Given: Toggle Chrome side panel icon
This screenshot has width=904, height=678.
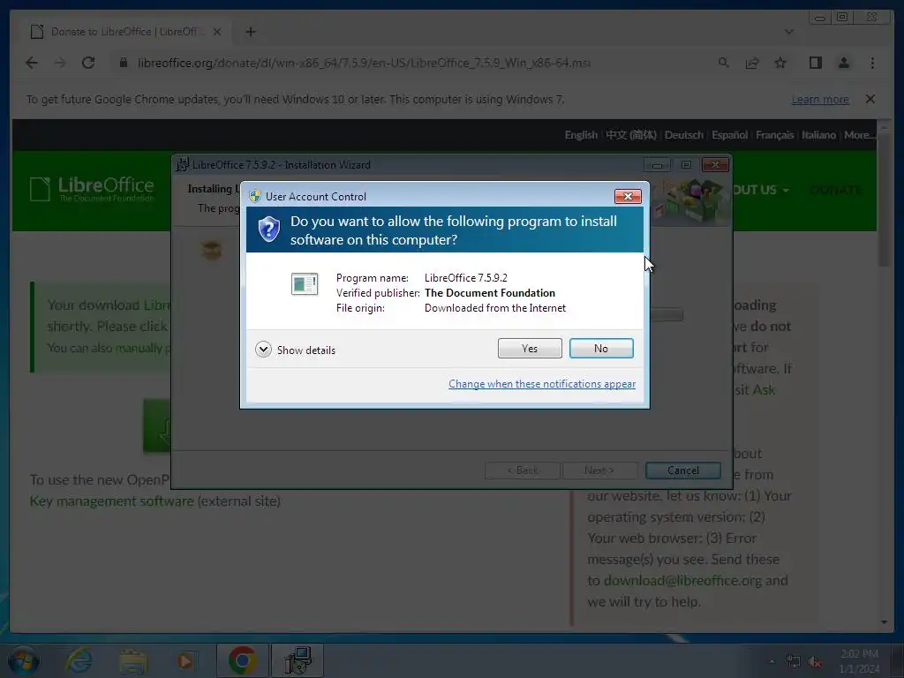Looking at the screenshot, I should pos(815,63).
